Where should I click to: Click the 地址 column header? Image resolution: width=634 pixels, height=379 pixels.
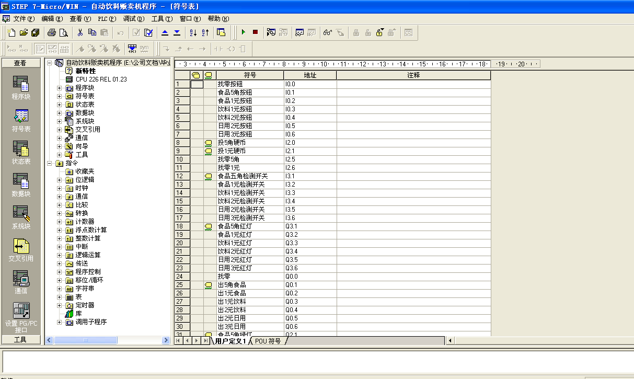point(310,75)
